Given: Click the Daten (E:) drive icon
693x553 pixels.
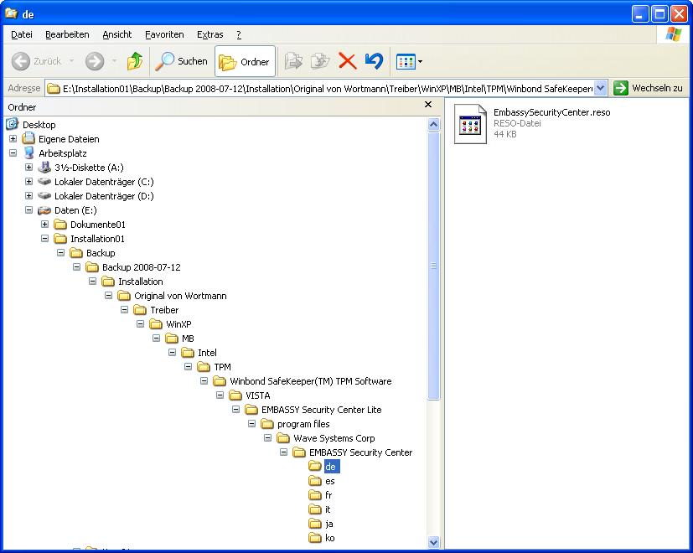Looking at the screenshot, I should click(44, 210).
